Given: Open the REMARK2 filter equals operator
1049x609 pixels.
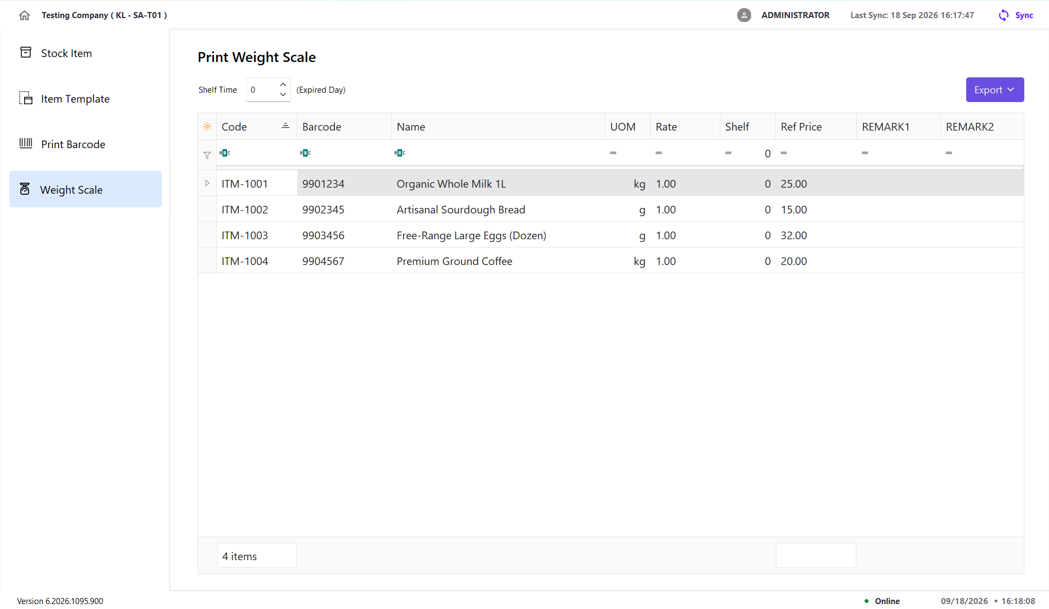Looking at the screenshot, I should tap(949, 153).
